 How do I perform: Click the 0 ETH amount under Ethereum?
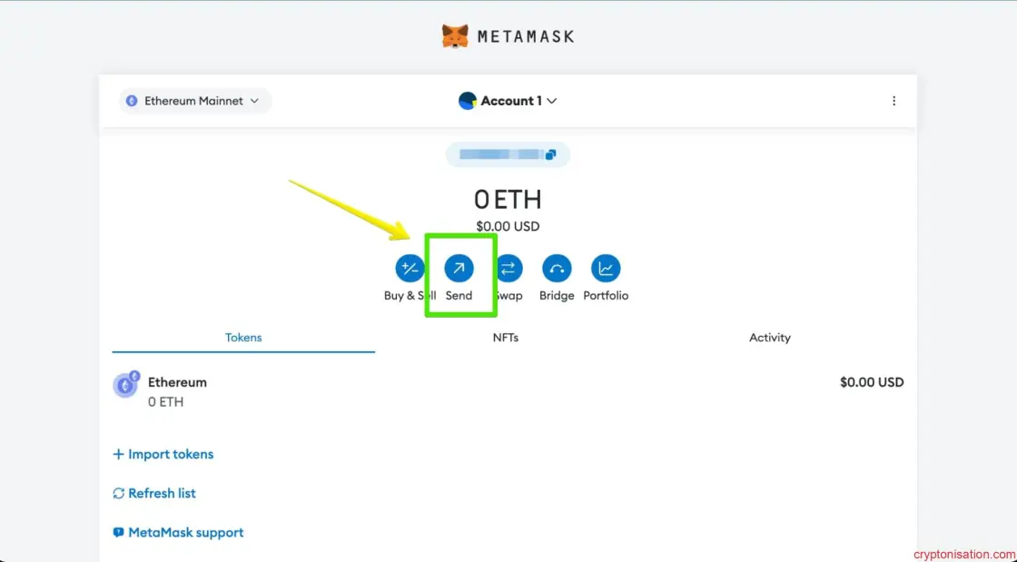pos(165,402)
